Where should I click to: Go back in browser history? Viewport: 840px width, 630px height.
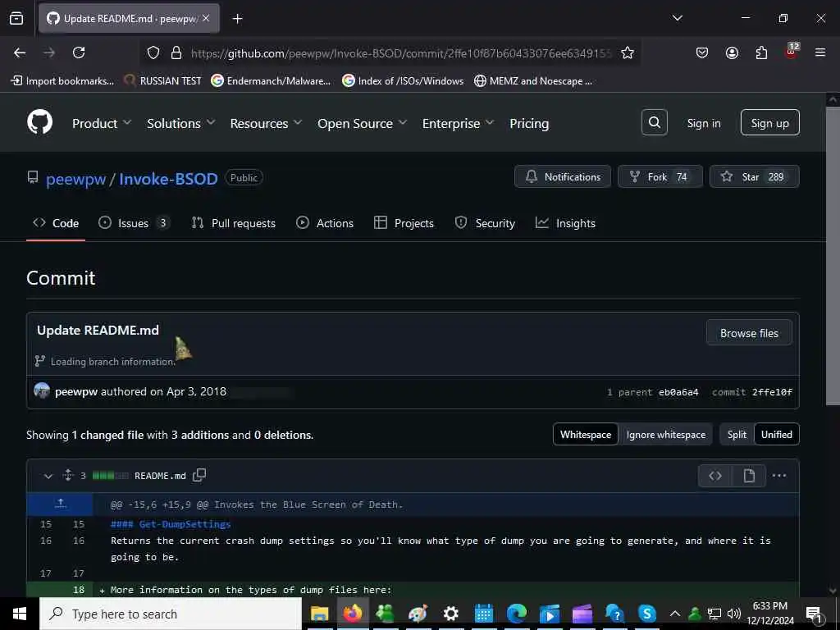(x=20, y=52)
